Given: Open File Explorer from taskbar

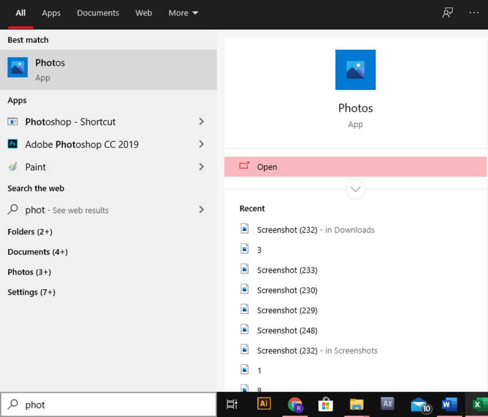Looking at the screenshot, I should click(x=357, y=404).
